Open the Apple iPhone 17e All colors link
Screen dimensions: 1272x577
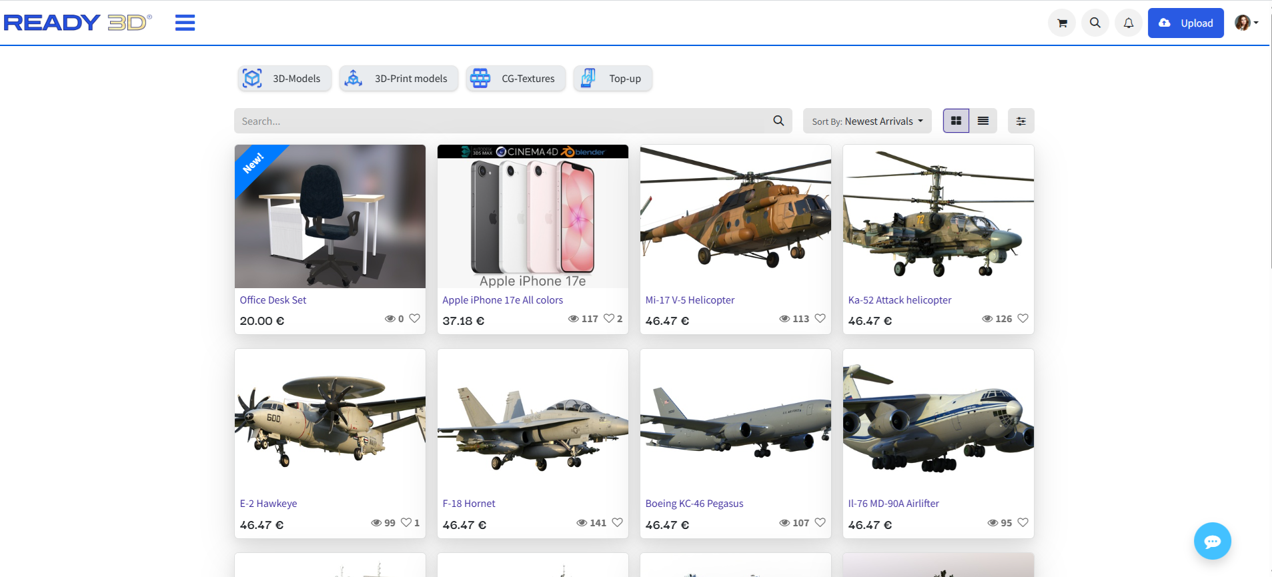[x=502, y=300]
